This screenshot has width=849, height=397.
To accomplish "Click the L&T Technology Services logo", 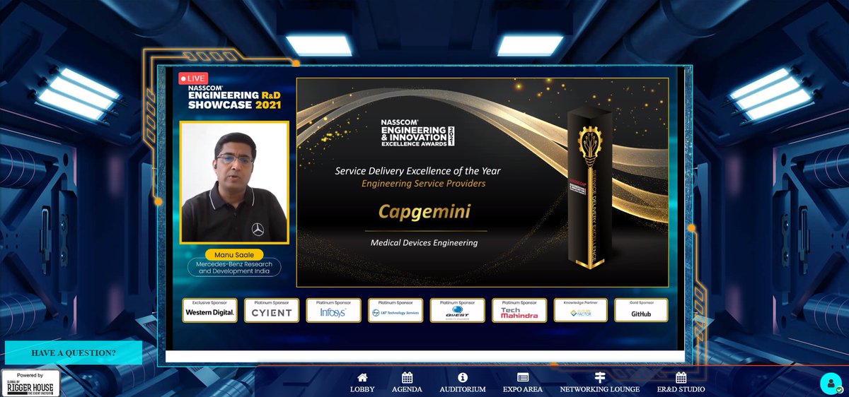I will tap(395, 310).
